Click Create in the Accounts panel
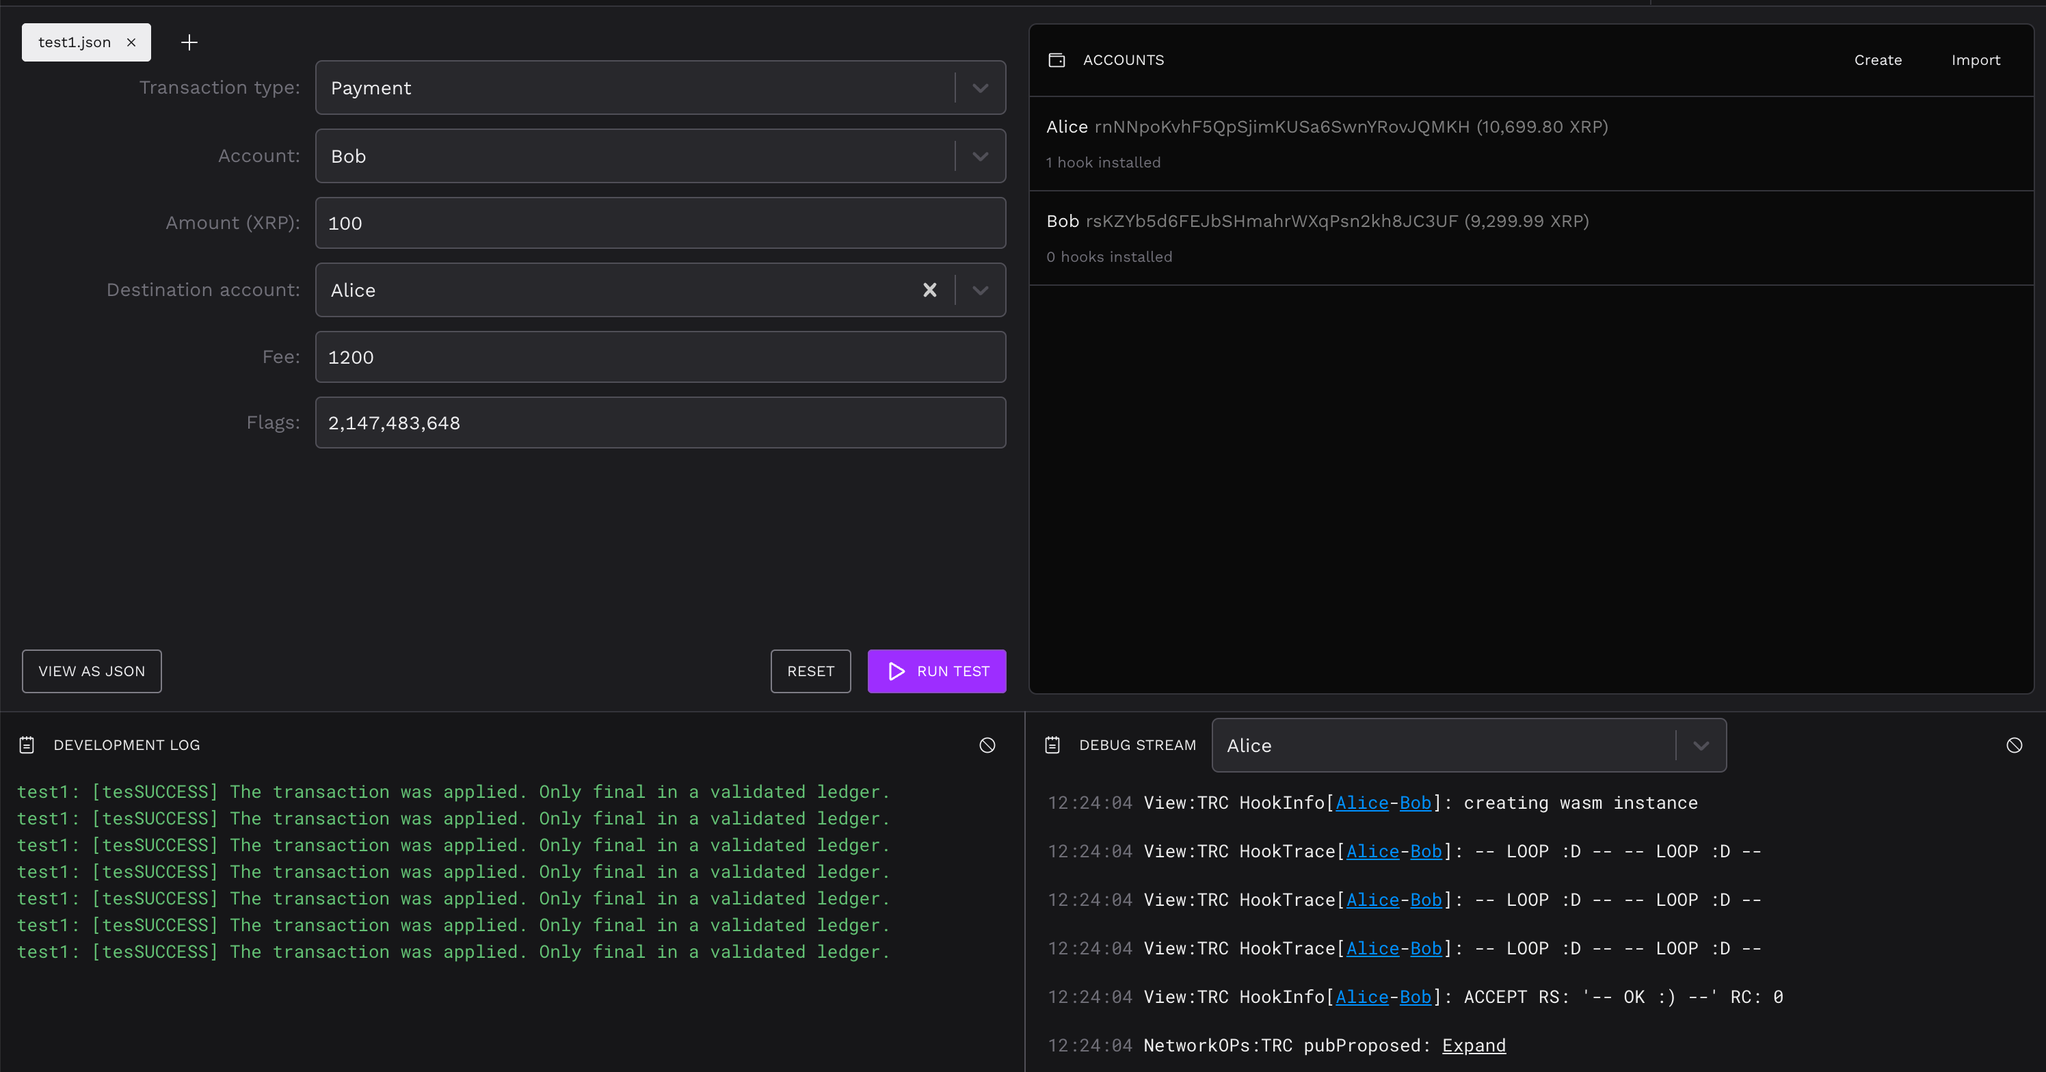The image size is (2046, 1072). pyautogui.click(x=1878, y=60)
